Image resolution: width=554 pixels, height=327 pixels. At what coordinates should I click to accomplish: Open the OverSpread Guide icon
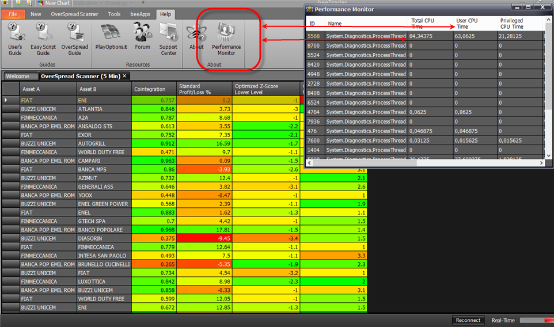74,39
